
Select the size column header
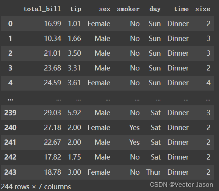pos(203,9)
